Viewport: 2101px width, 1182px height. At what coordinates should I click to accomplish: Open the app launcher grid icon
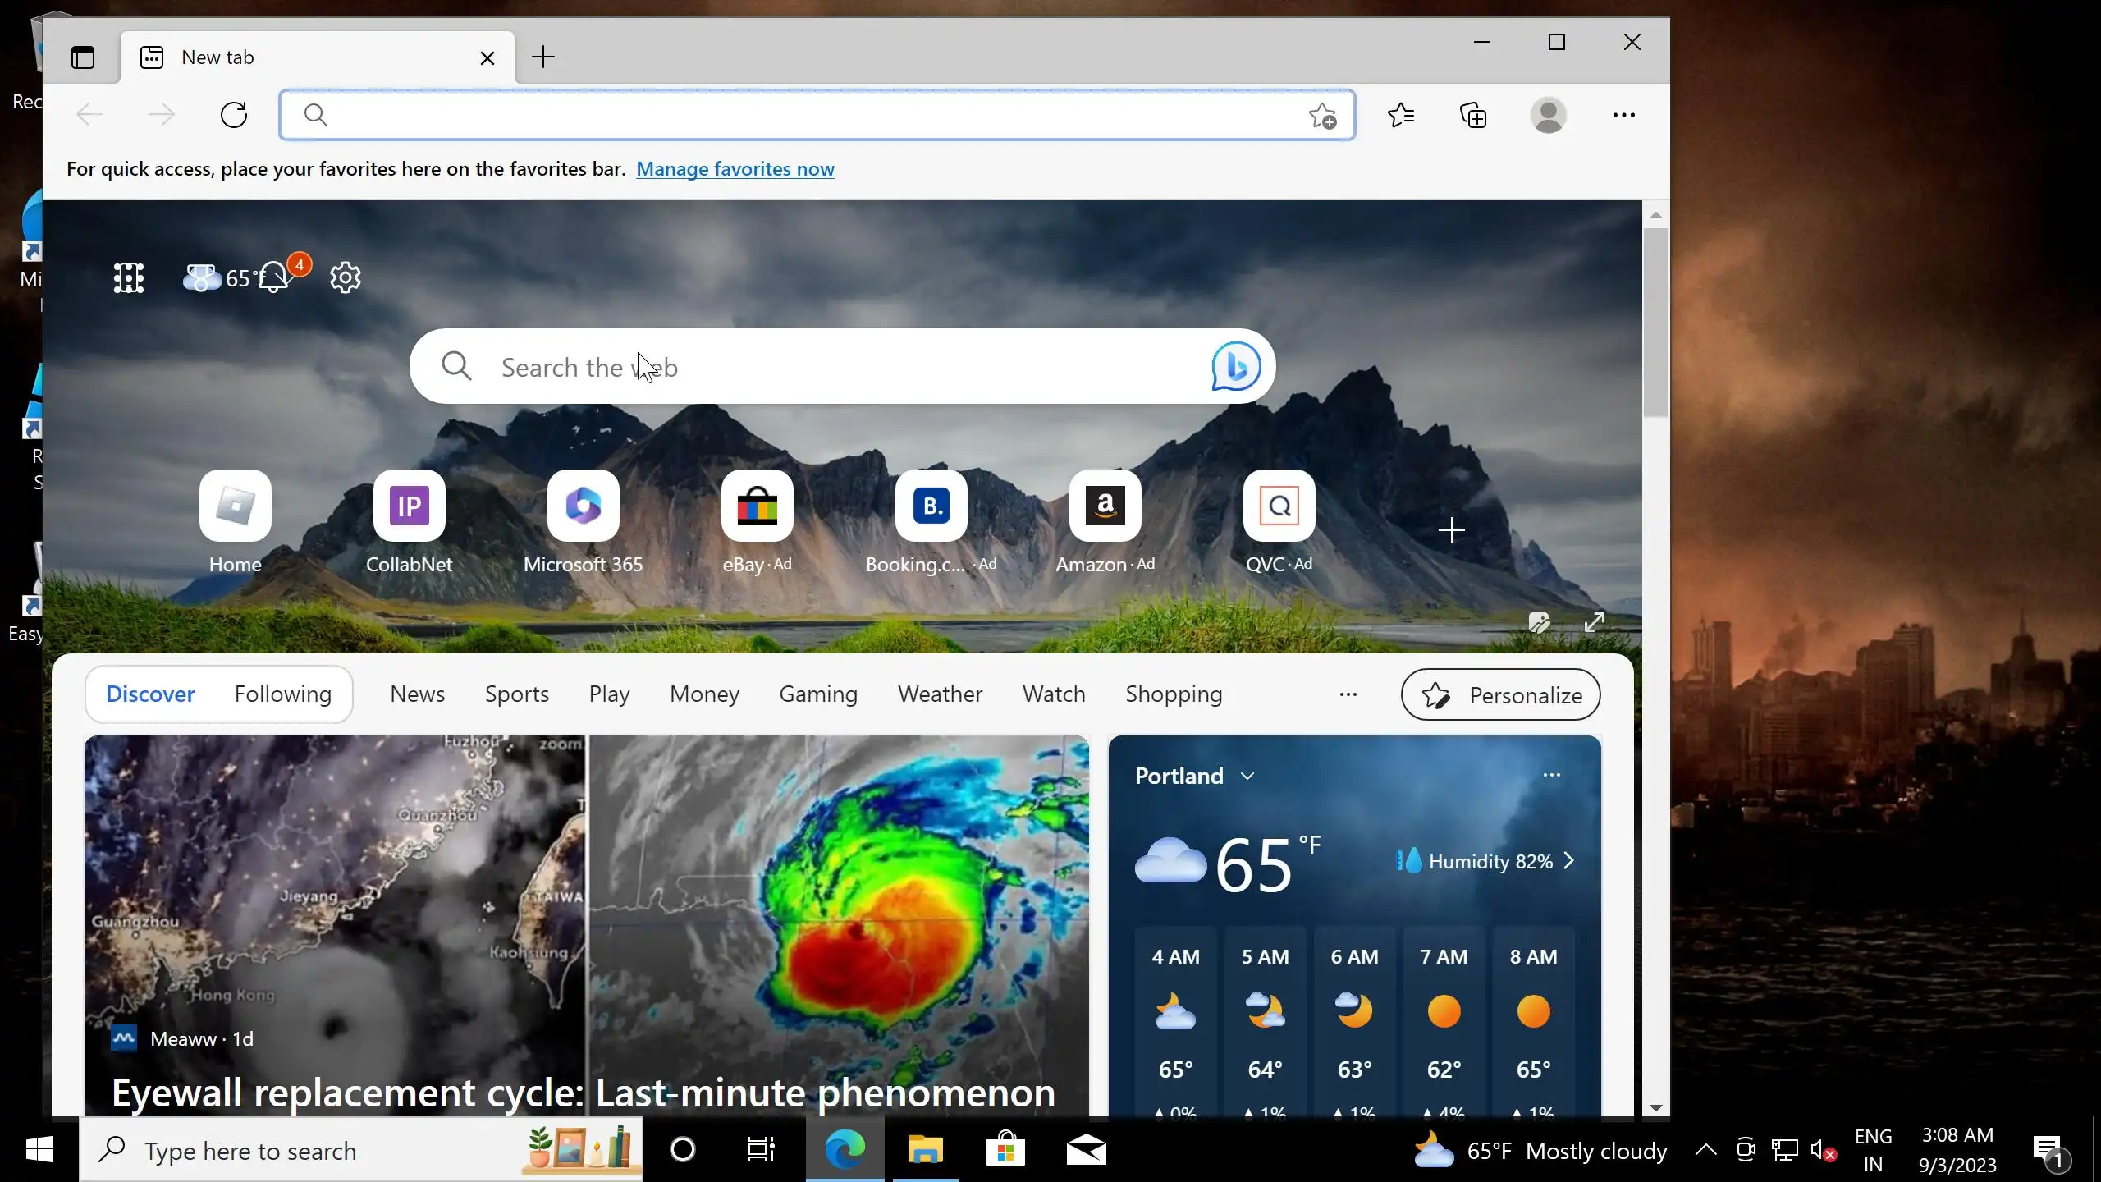coord(129,277)
